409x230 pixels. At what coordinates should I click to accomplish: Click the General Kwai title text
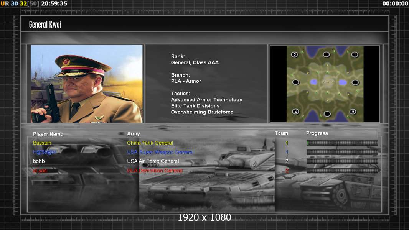click(x=45, y=25)
